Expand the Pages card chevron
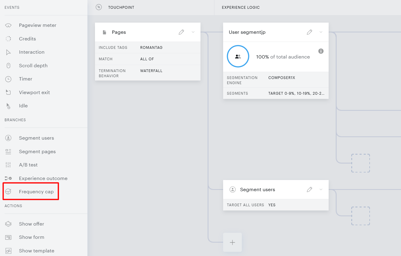 193,32
